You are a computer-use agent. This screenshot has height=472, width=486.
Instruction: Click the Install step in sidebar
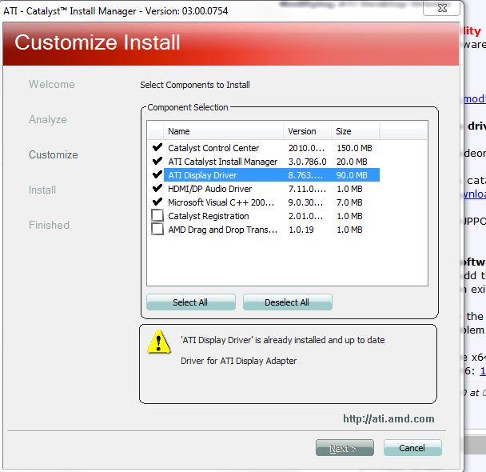[42, 190]
